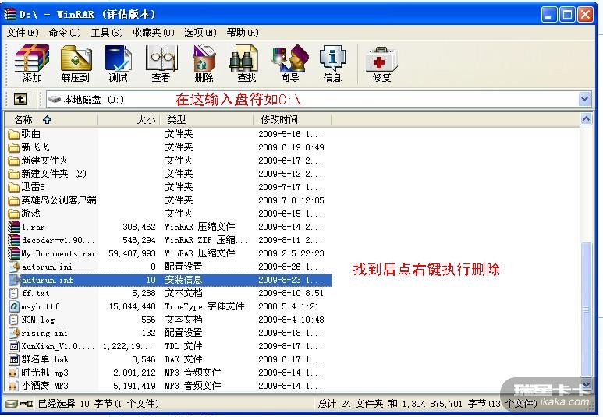Open the 收藏夹(O) menu
This screenshot has width=603, height=417.
point(154,33)
